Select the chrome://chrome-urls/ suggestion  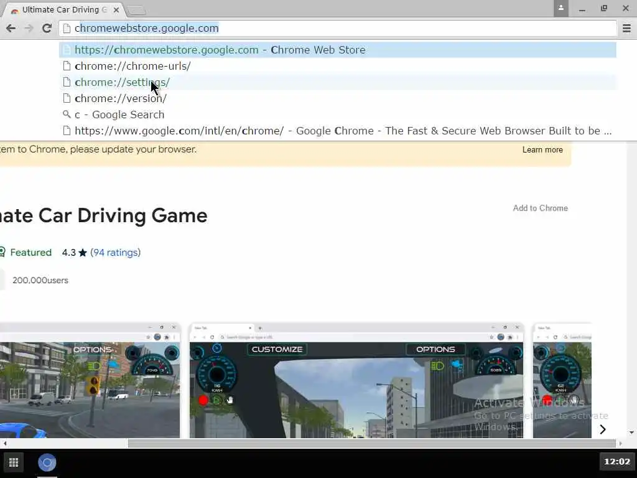click(338, 66)
